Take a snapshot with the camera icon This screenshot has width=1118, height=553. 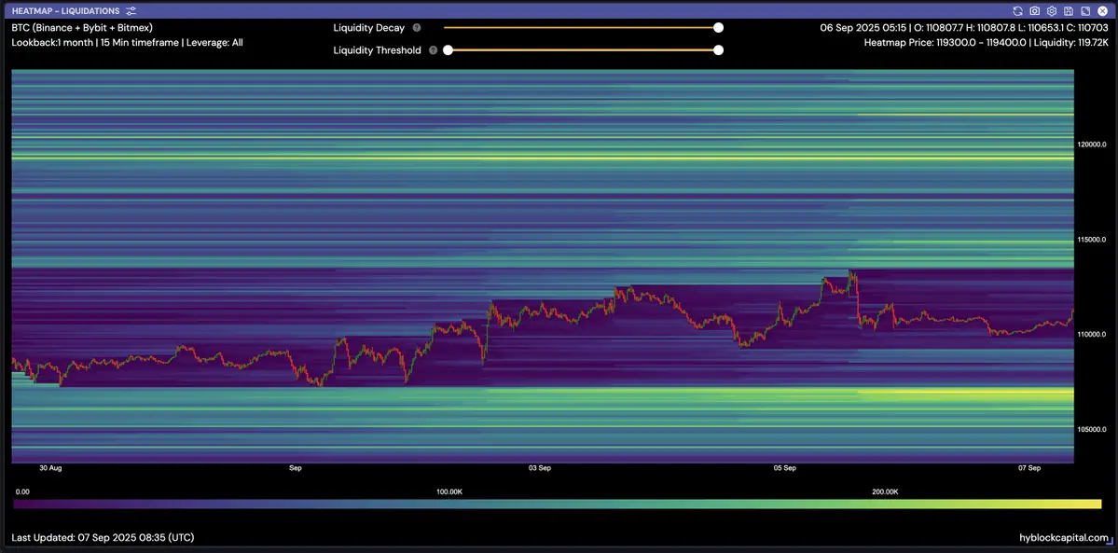click(x=1035, y=10)
